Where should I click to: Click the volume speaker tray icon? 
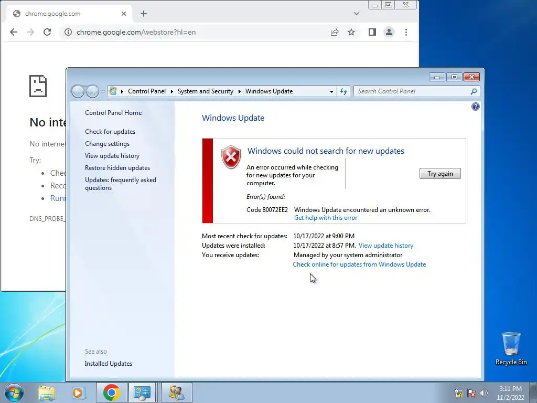click(x=484, y=393)
